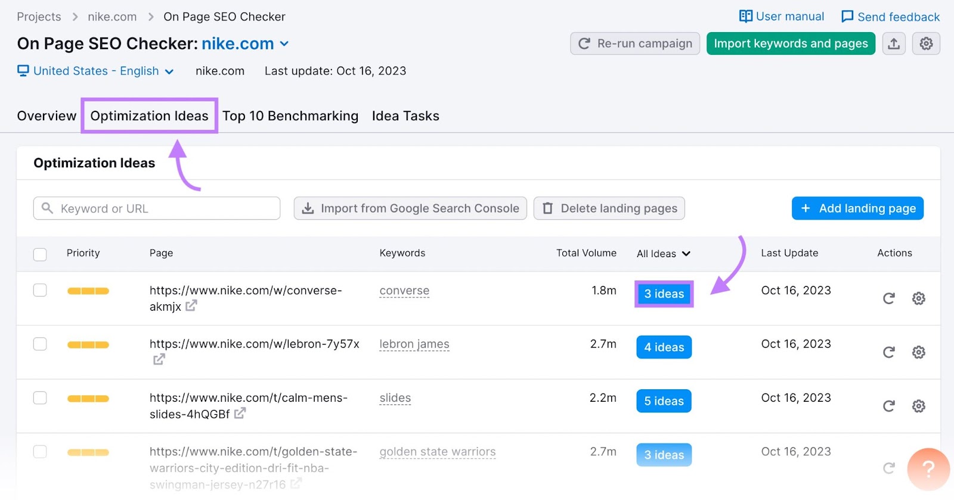Click Import keywords and pages button
The image size is (954, 500).
[791, 43]
